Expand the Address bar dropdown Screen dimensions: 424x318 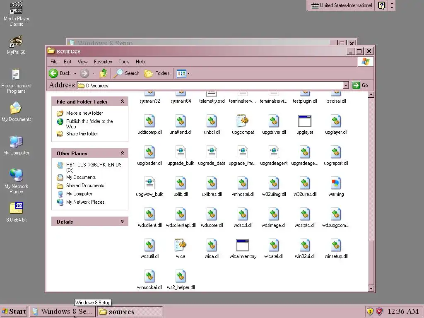(346, 85)
